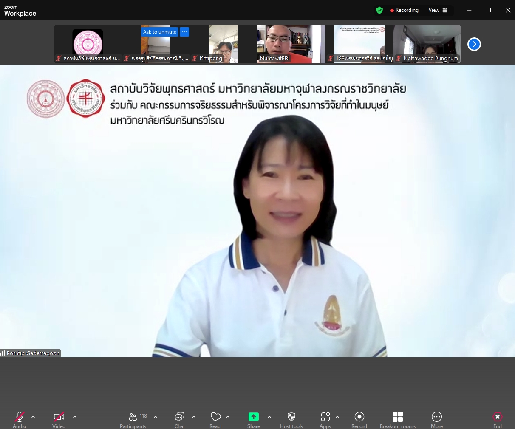This screenshot has height=429, width=515.
Task: Expand caret next to React
Action: (x=228, y=417)
